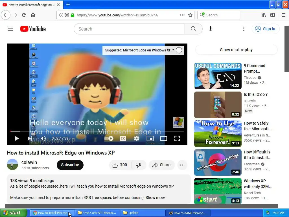
Task: Click Sign in button
Action: pyautogui.click(x=265, y=29)
